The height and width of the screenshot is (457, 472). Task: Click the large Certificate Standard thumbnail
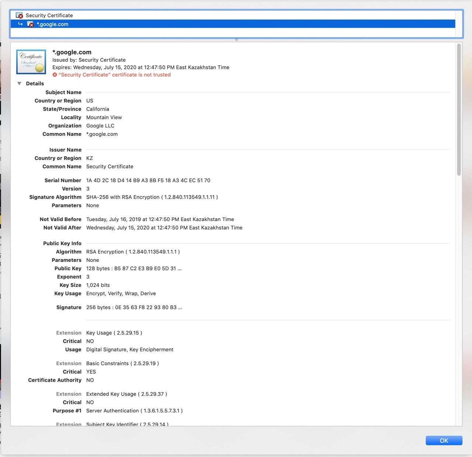point(31,62)
